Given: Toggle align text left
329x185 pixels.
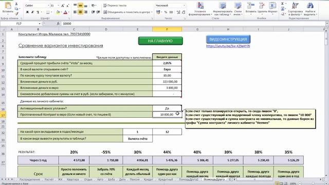Looking at the screenshot, I should tap(75, 12).
